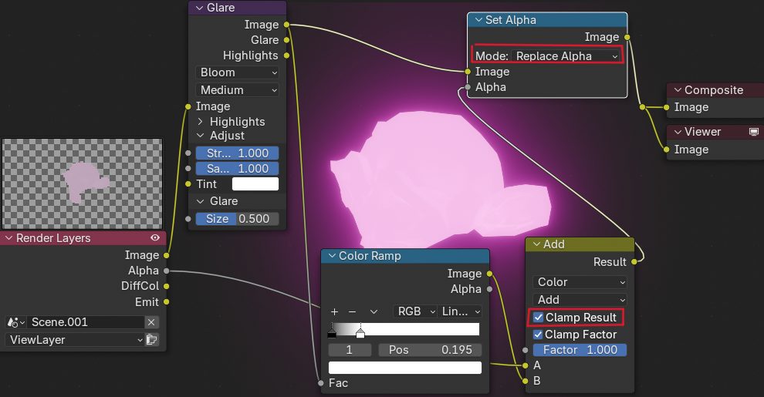Click the Factor slider in Add node

click(580, 350)
